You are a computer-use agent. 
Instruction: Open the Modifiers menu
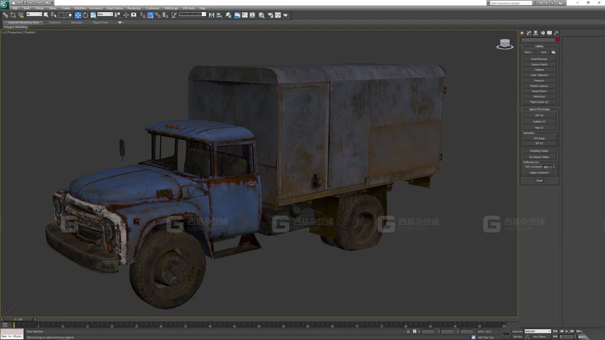click(x=80, y=8)
